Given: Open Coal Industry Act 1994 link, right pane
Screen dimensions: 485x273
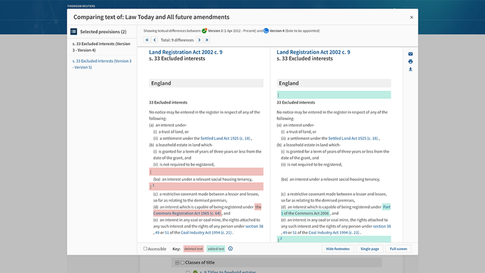Looking at the screenshot, I should 334,233.
